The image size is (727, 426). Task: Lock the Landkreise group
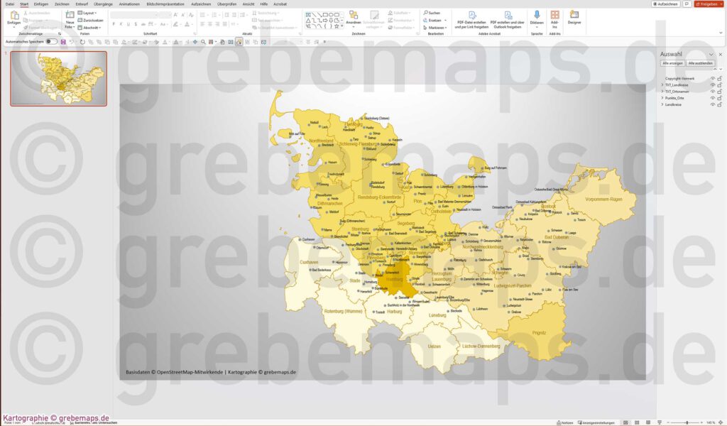pyautogui.click(x=720, y=104)
